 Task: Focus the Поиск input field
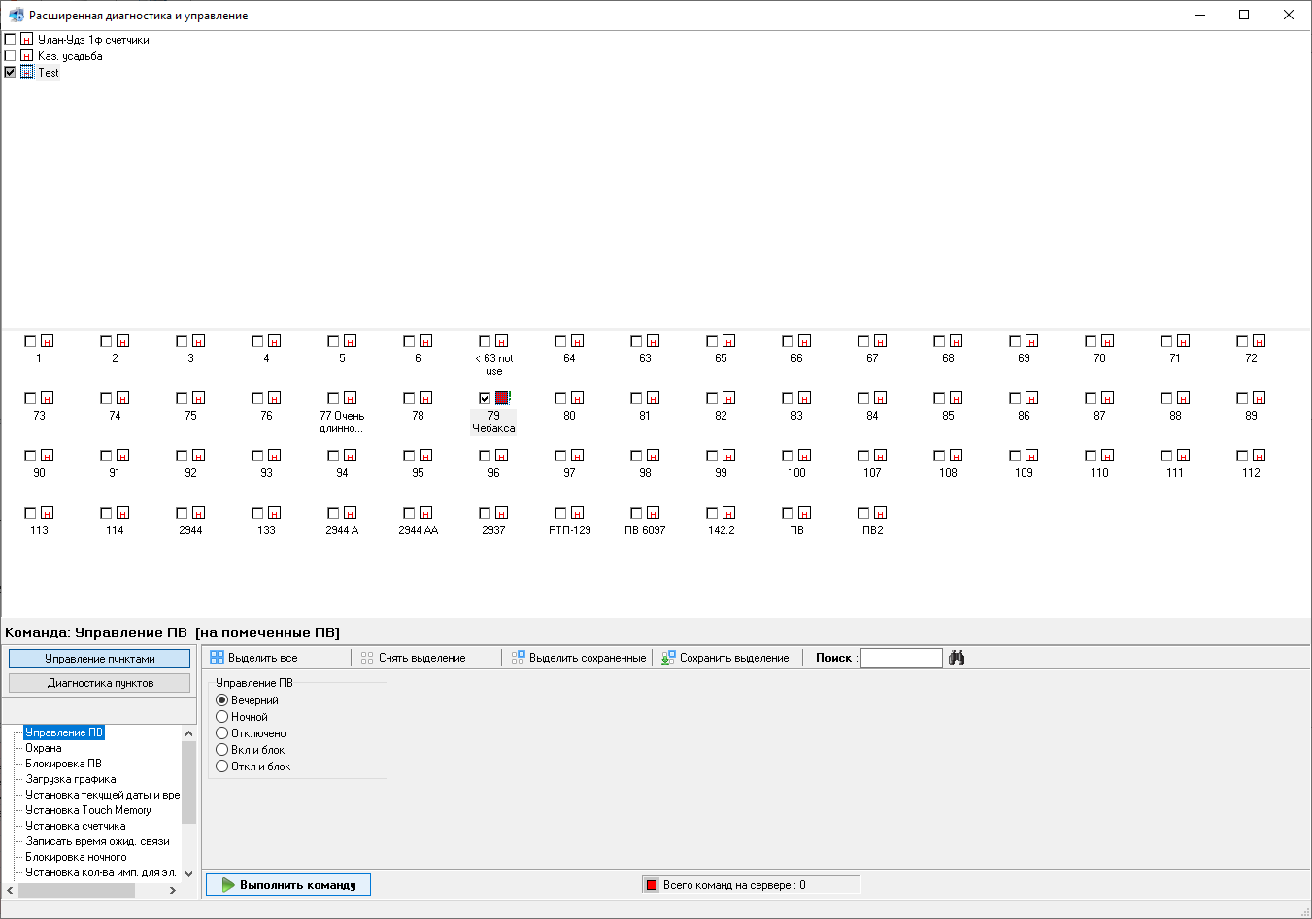tap(901, 658)
